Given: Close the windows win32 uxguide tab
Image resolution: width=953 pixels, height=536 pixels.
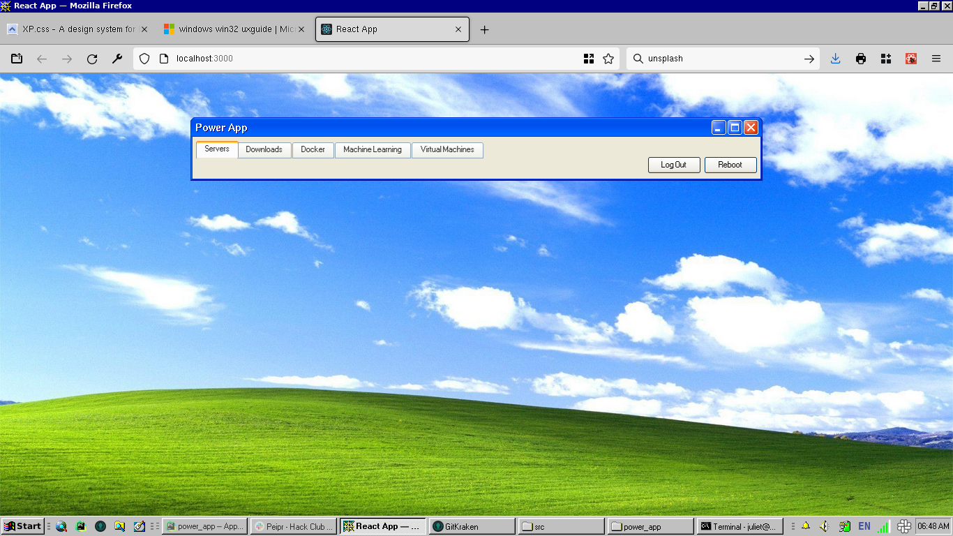Looking at the screenshot, I should pos(301,29).
